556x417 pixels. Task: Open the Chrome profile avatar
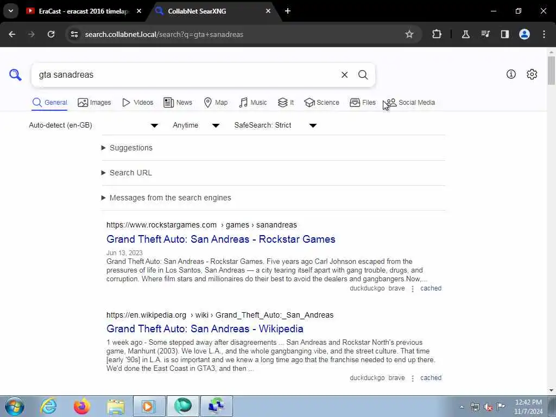click(x=525, y=34)
